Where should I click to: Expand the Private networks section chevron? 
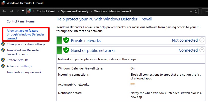[202, 40]
